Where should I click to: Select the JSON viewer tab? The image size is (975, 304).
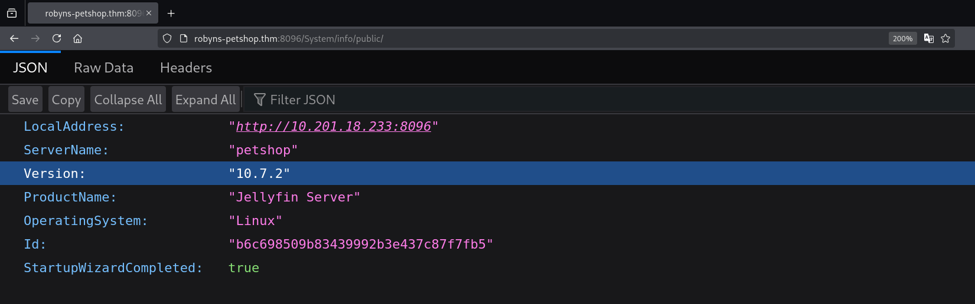coord(30,68)
